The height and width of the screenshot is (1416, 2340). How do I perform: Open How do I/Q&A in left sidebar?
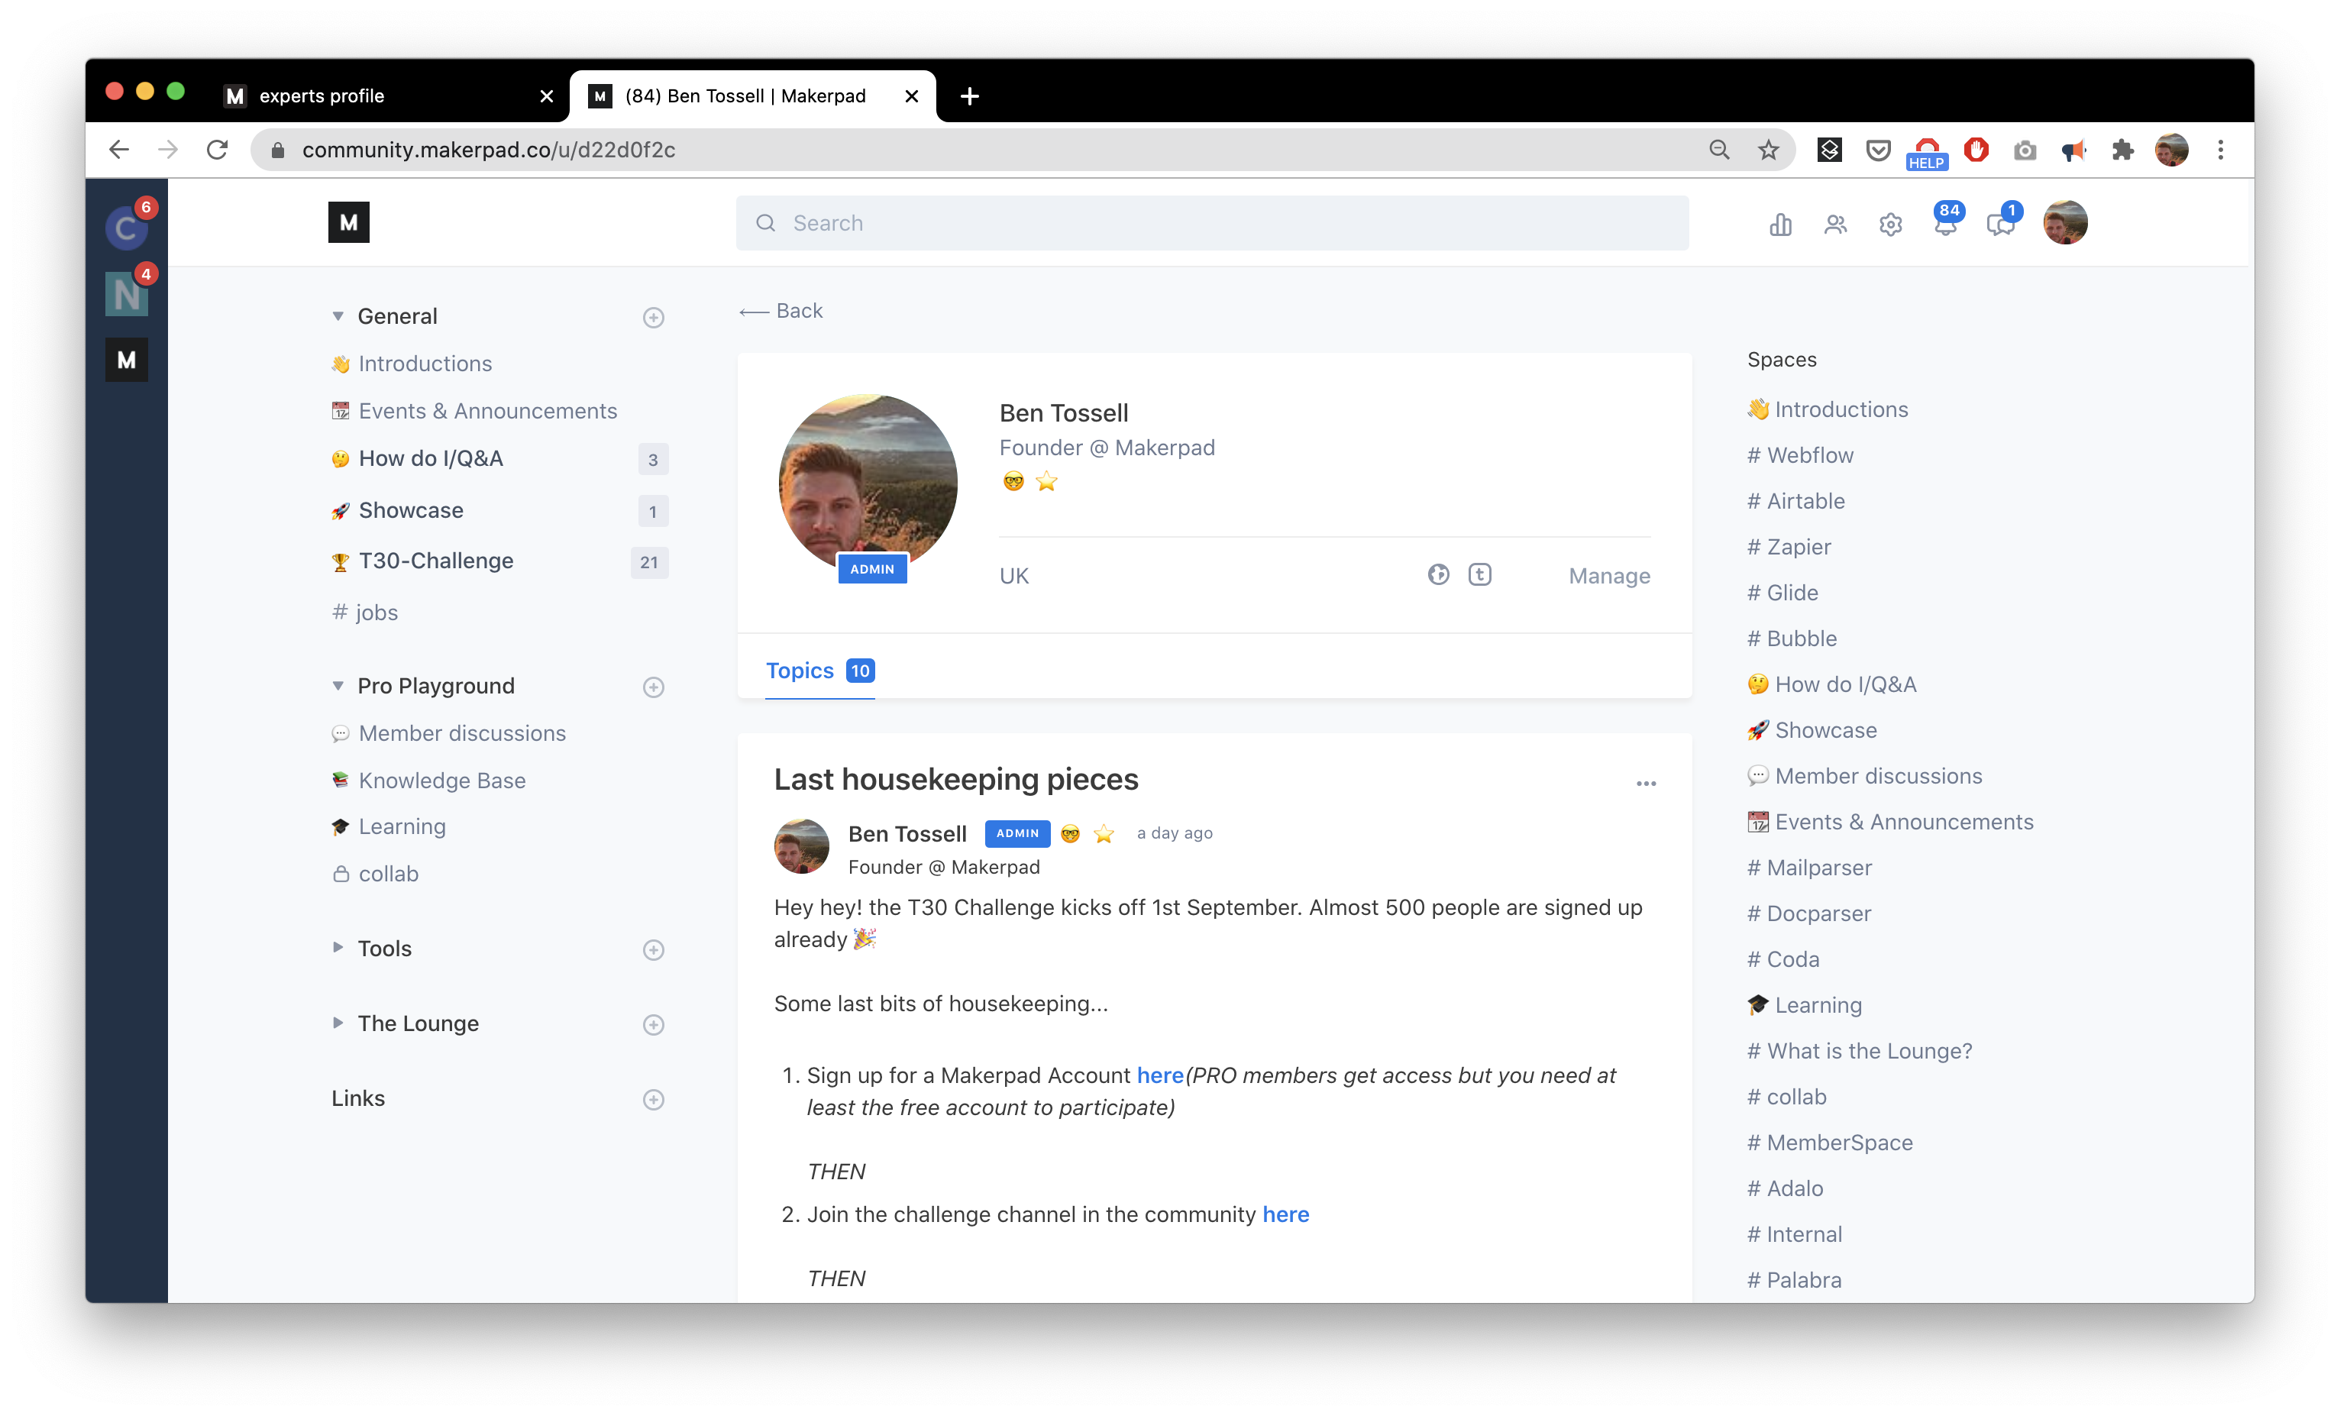click(x=430, y=459)
